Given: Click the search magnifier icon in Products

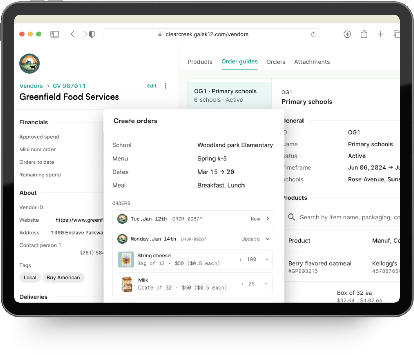Looking at the screenshot, I should tap(291, 217).
